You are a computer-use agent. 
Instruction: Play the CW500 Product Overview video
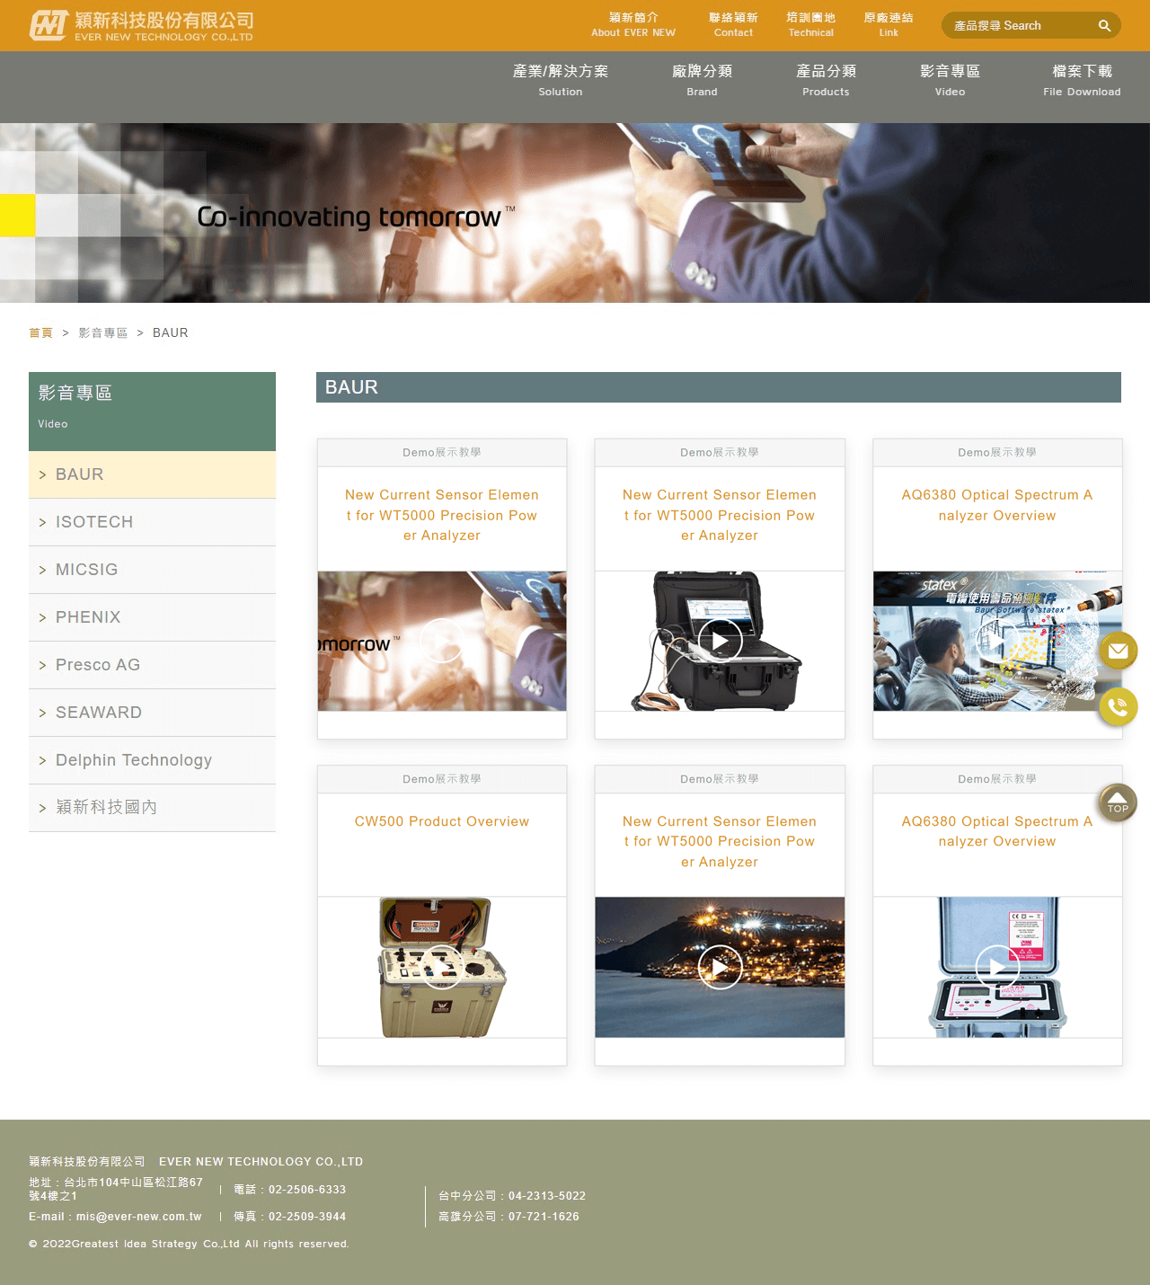pos(442,967)
